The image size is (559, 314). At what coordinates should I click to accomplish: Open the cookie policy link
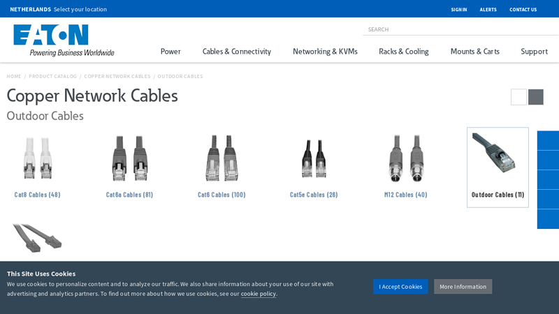click(259, 294)
